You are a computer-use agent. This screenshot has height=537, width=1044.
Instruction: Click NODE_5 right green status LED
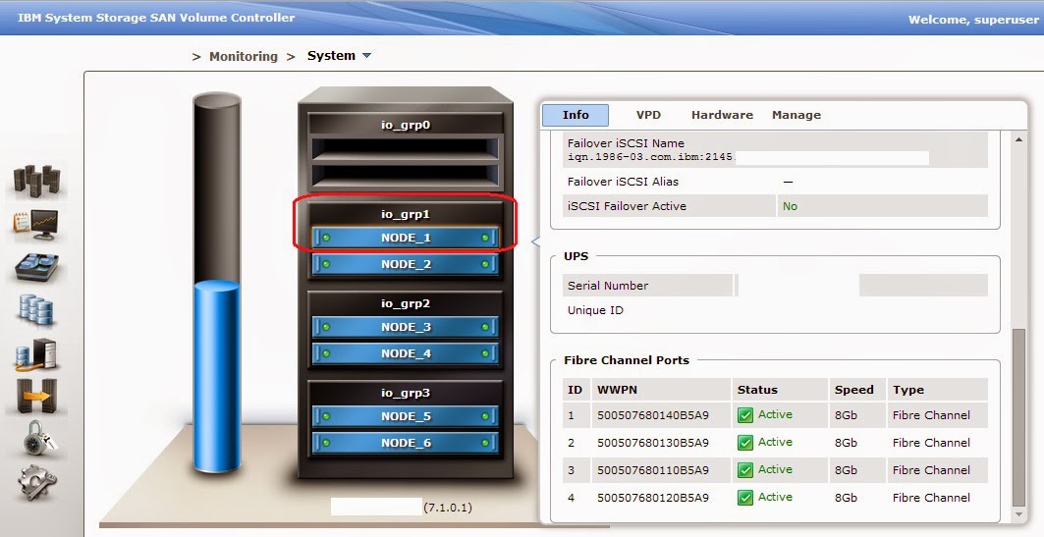pyautogui.click(x=485, y=416)
